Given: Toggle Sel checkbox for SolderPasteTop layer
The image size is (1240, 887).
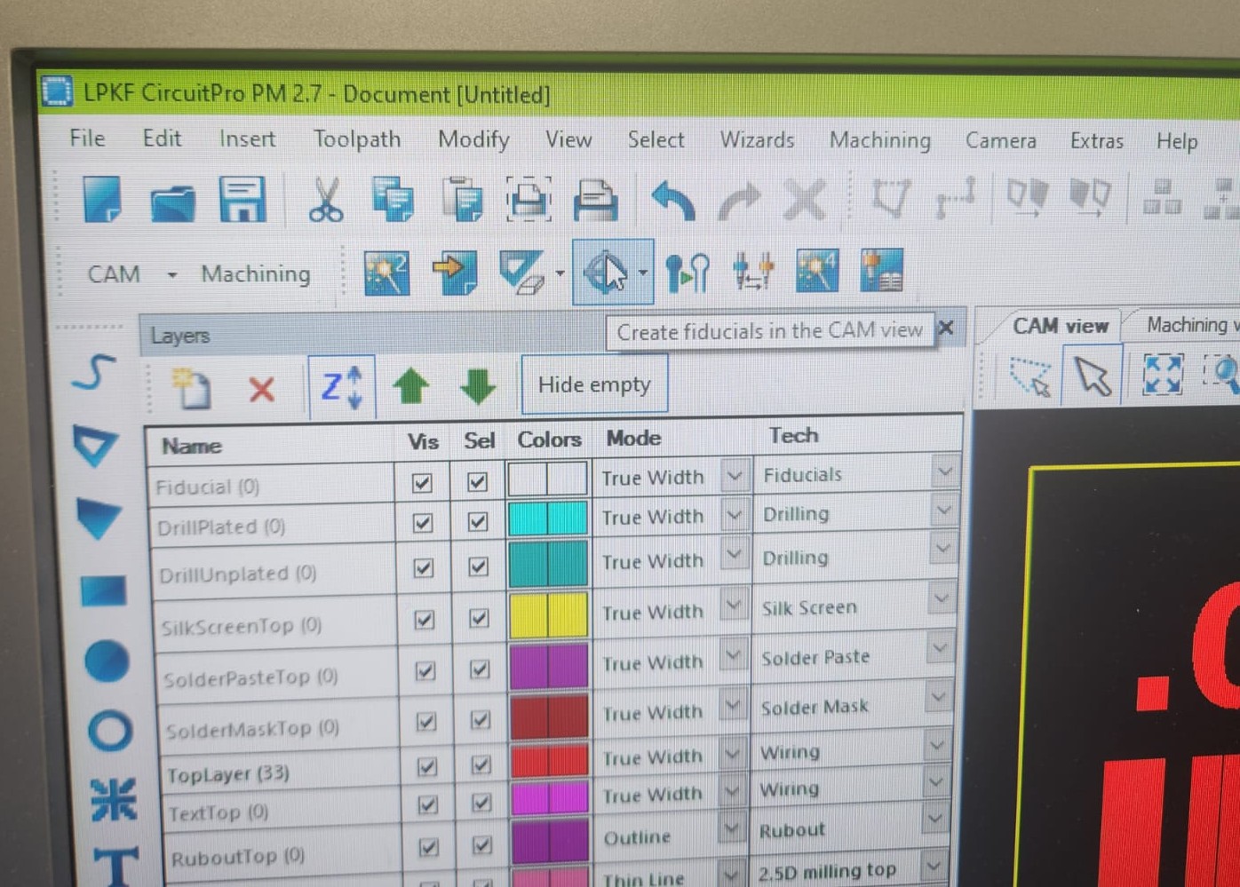Looking at the screenshot, I should (x=480, y=669).
